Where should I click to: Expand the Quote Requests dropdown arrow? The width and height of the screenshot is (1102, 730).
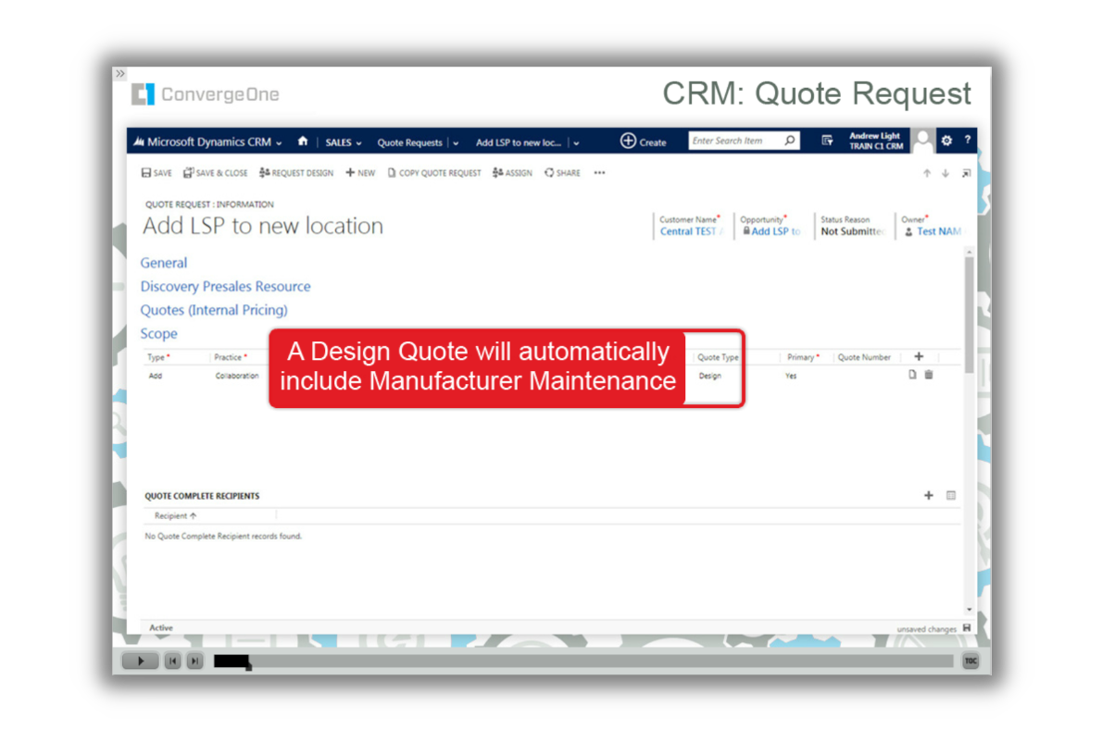456,143
